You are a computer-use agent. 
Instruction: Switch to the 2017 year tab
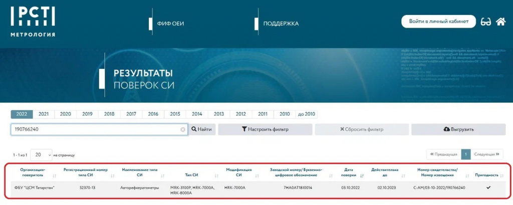131,114
